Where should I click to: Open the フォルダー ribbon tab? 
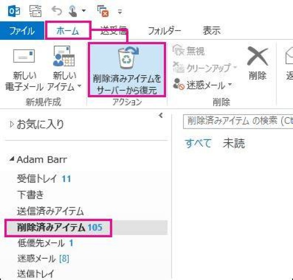(164, 30)
